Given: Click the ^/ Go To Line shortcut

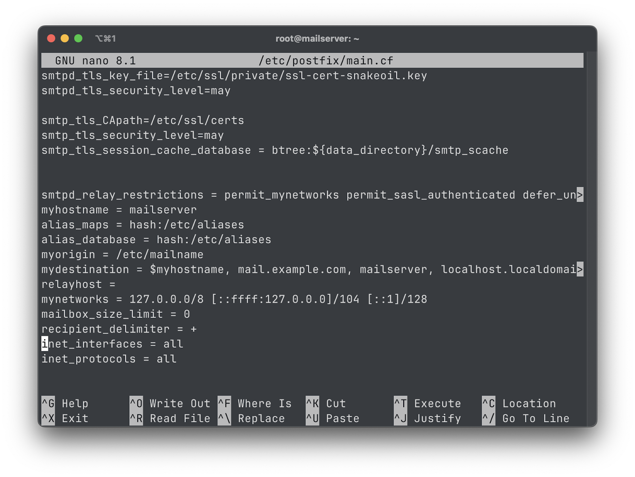Looking at the screenshot, I should pyautogui.click(x=526, y=419).
